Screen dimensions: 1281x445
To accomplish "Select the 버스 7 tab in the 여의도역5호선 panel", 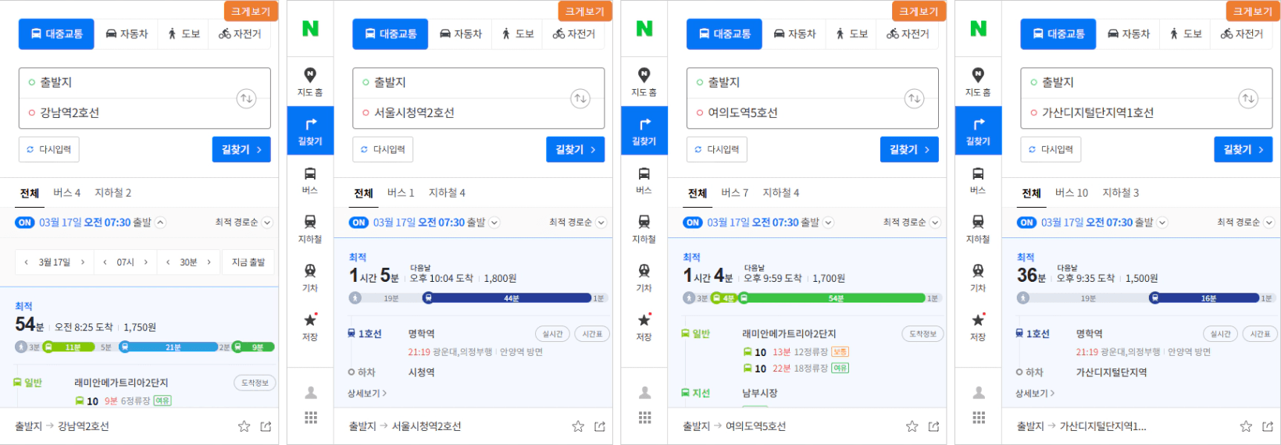I will (x=734, y=193).
